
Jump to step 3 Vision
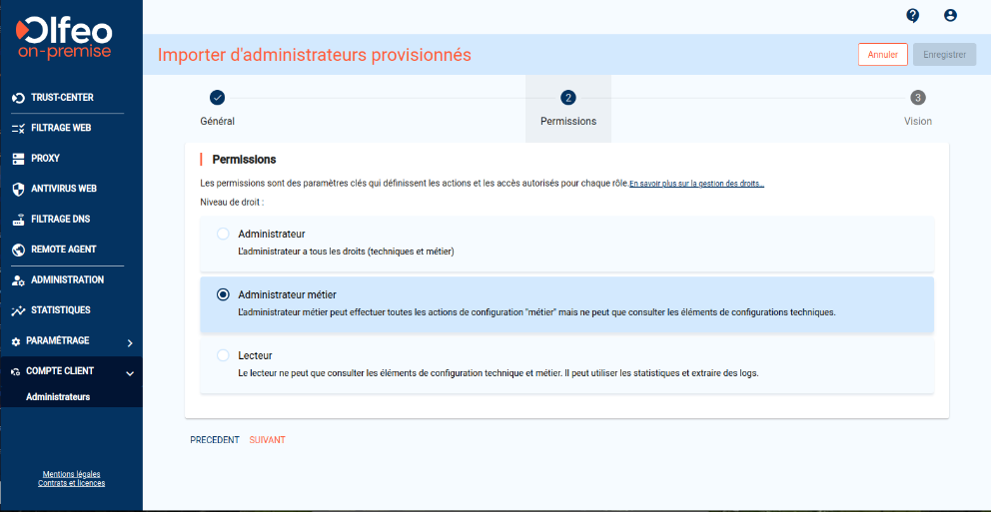click(x=917, y=98)
